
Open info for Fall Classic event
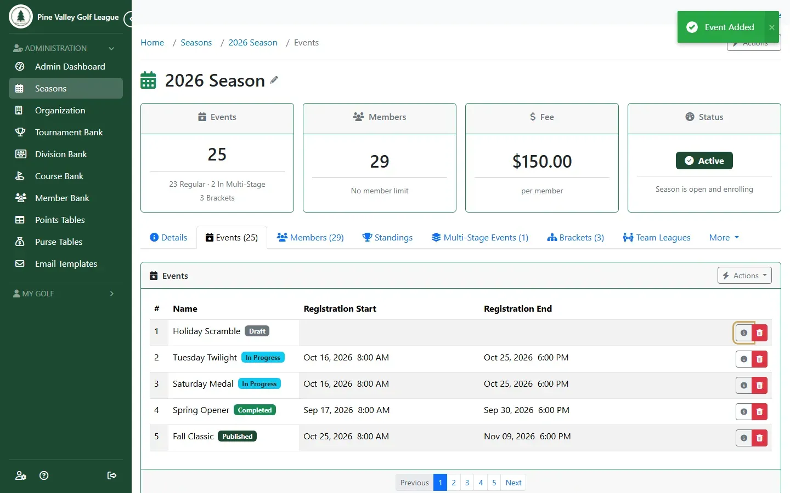pyautogui.click(x=744, y=438)
